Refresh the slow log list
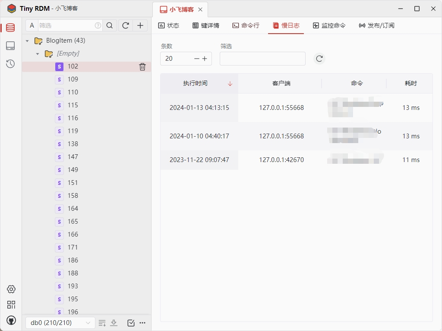Image resolution: width=442 pixels, height=331 pixels. click(x=319, y=59)
